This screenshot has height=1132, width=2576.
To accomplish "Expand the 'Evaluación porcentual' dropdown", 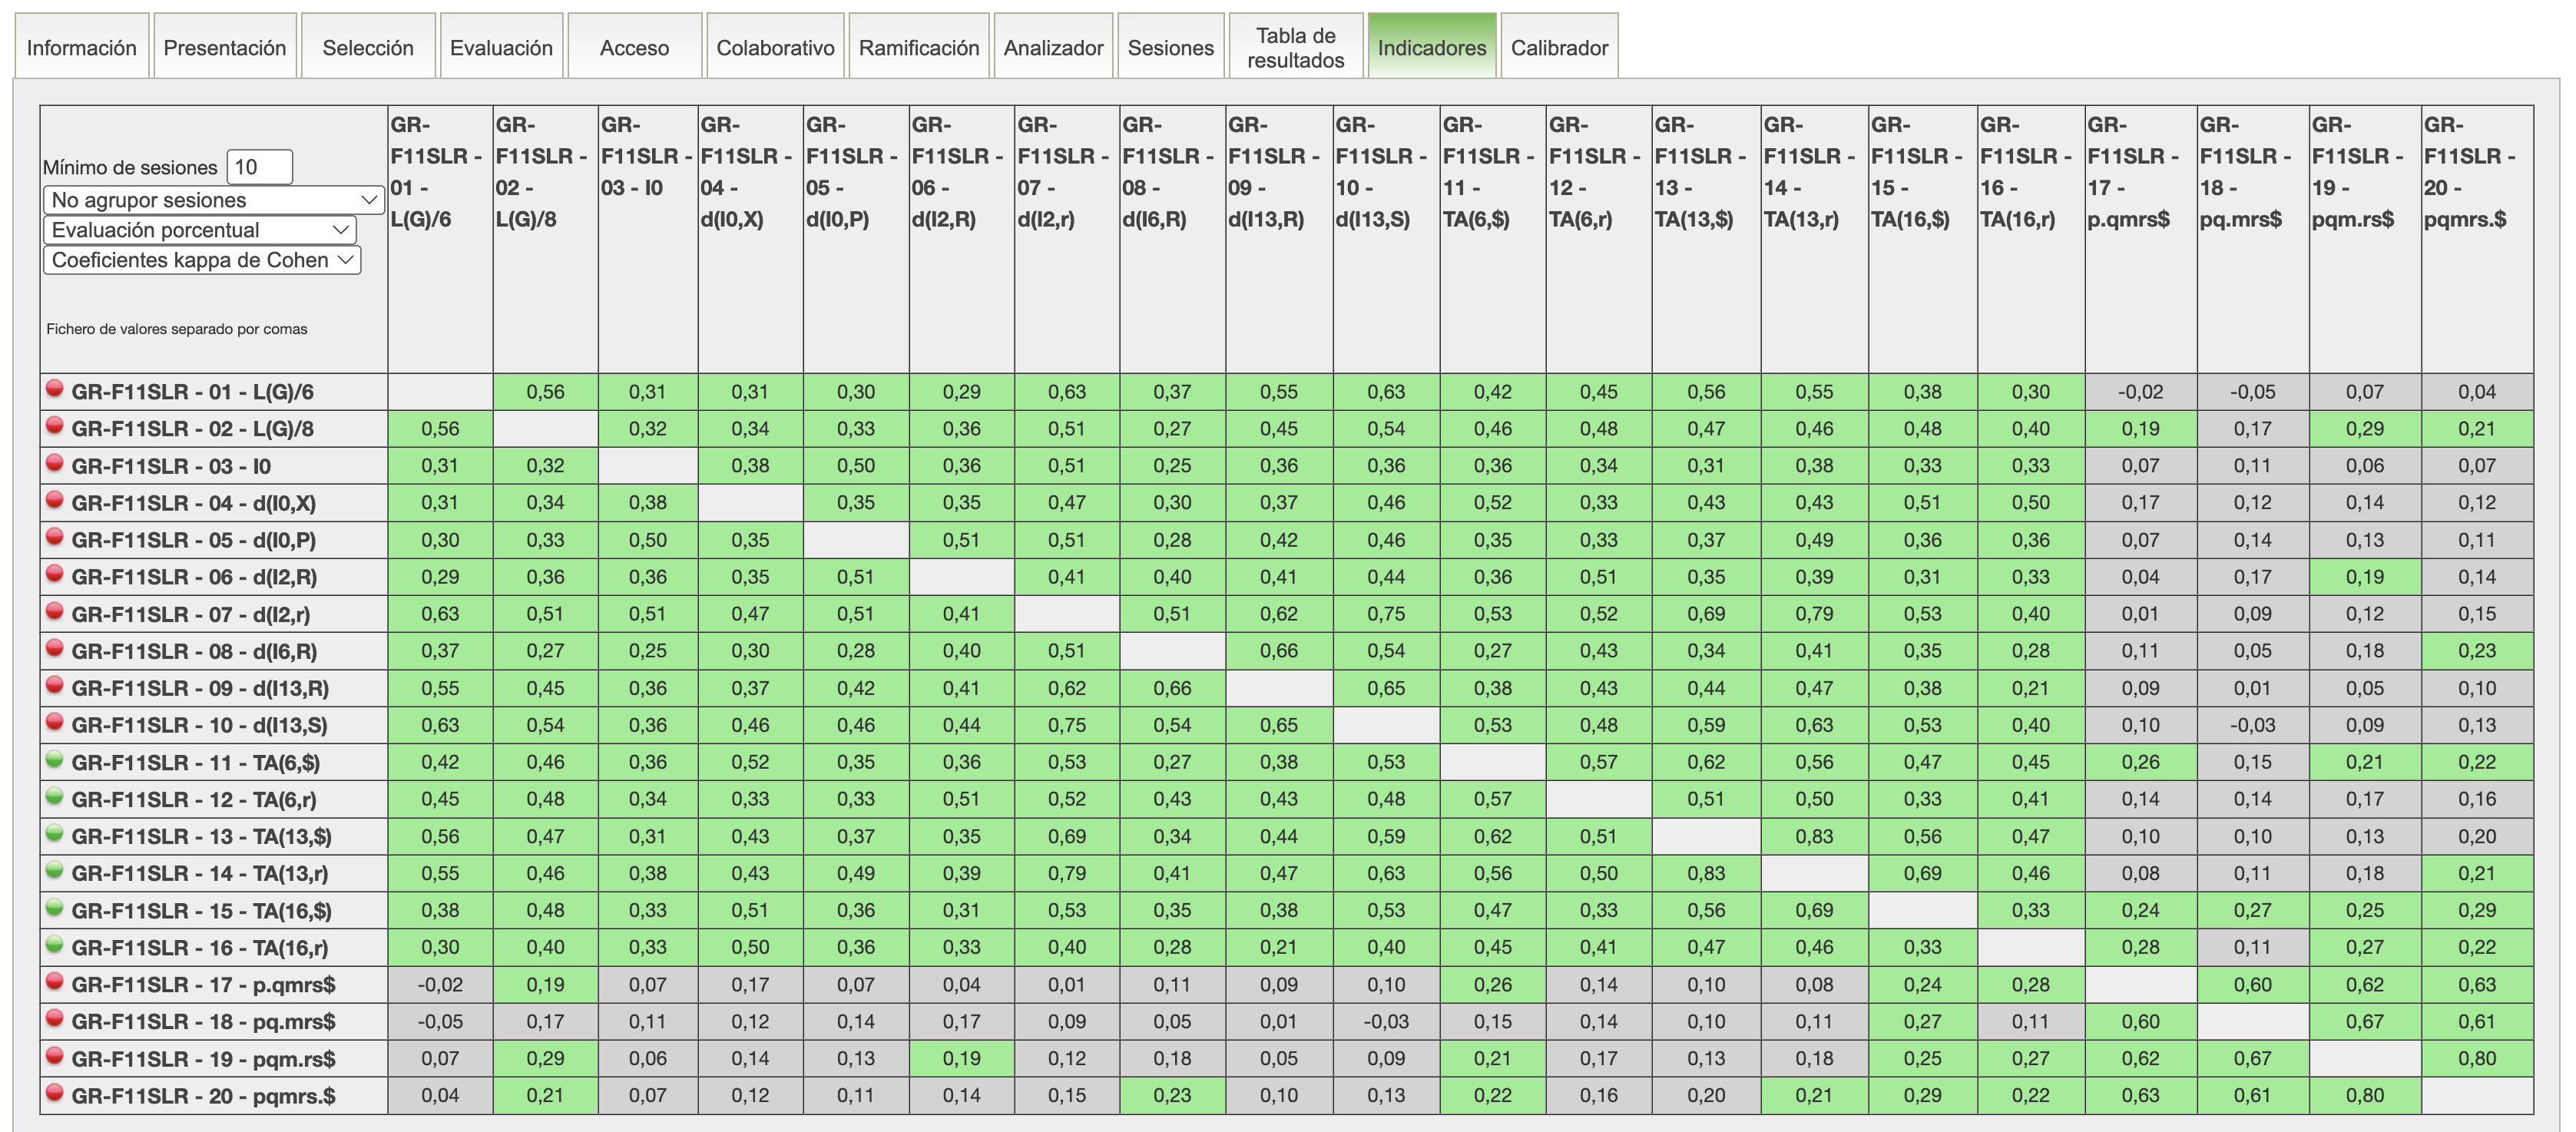I will pyautogui.click(x=200, y=230).
